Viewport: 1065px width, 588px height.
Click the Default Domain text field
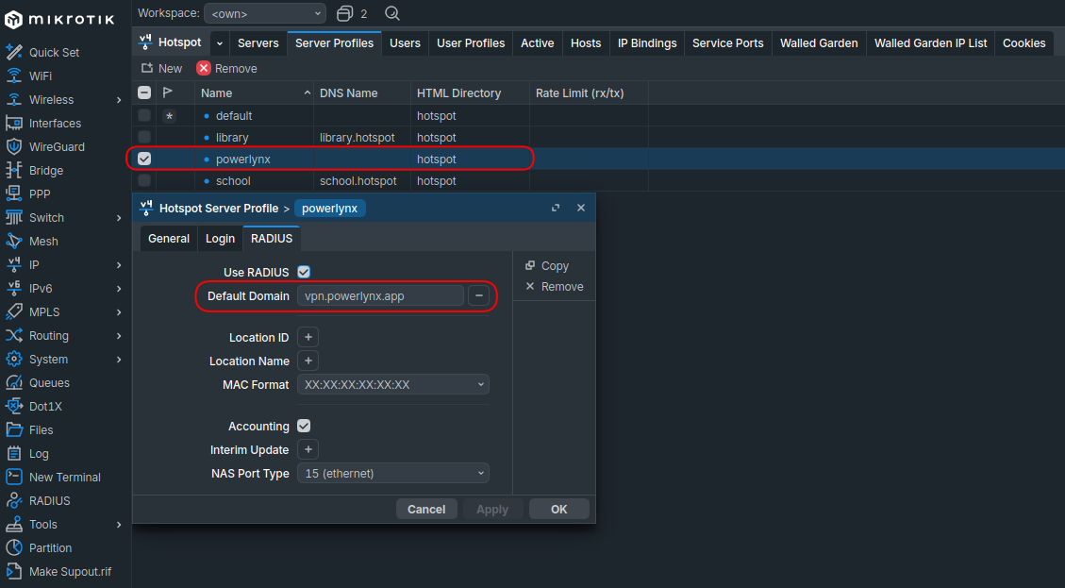click(380, 295)
